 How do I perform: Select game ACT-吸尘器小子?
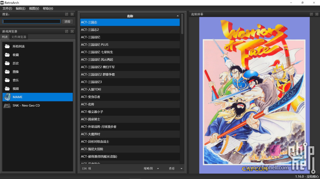[x=130, y=112]
